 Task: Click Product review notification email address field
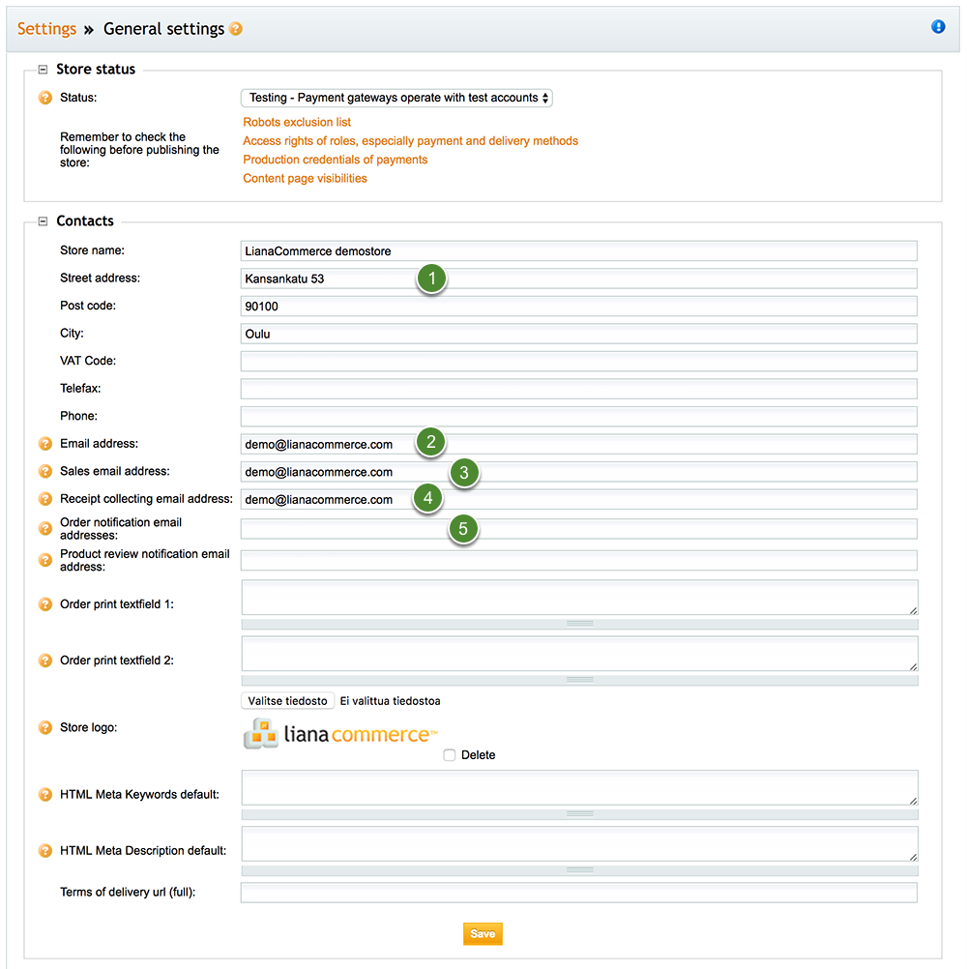pos(579,561)
